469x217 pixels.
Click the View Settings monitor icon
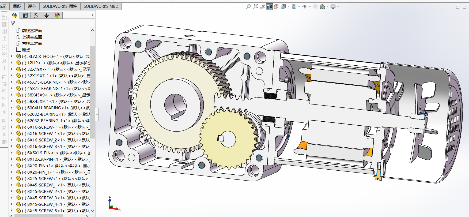click(333, 7)
